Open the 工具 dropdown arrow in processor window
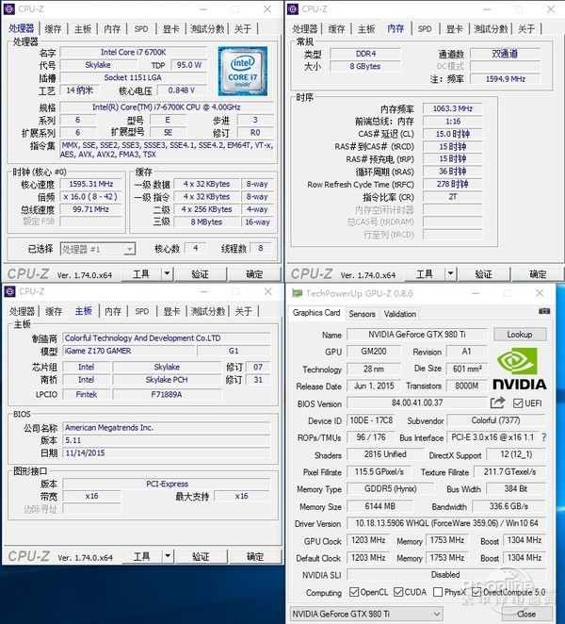Viewport: 565px width, 624px height. pos(167,273)
